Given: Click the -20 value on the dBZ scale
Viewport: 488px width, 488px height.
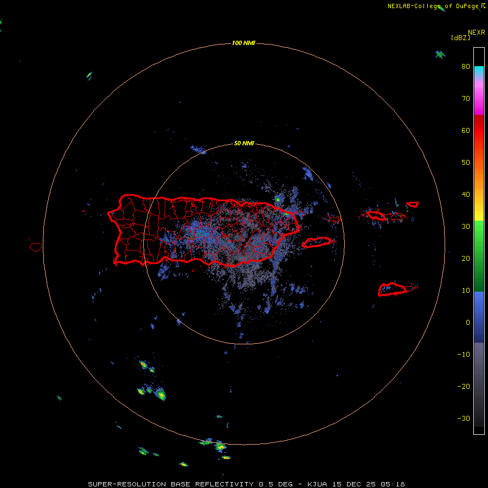Looking at the screenshot, I should click(464, 386).
